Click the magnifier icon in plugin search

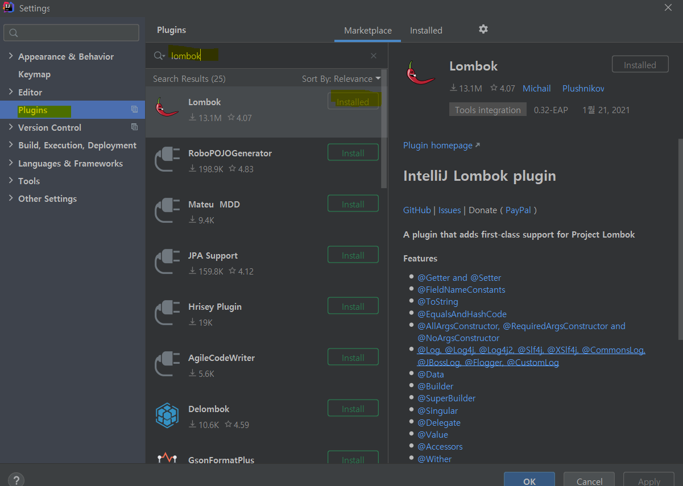tap(159, 56)
